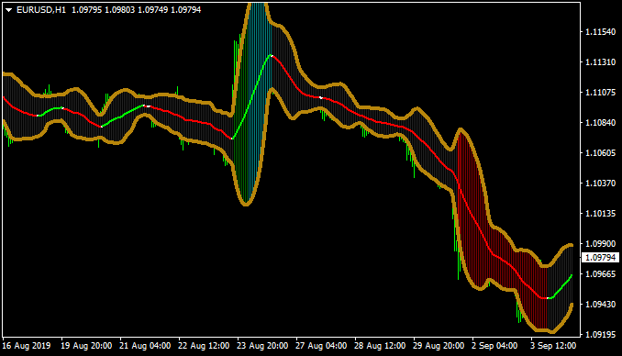Click the chart menu triangle beside EURUSD,H1
Screen dimensions: 622x356
9,10
